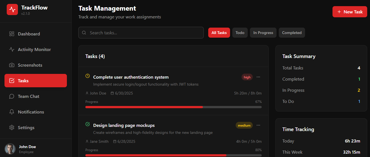
Task: Click the calendar icon beside 6/28/2025
Action: (115, 141)
